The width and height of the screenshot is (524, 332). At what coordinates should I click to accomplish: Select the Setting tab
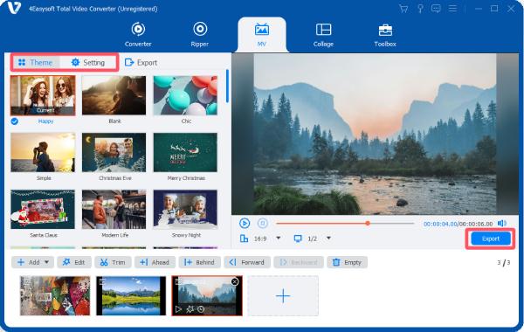pos(88,63)
